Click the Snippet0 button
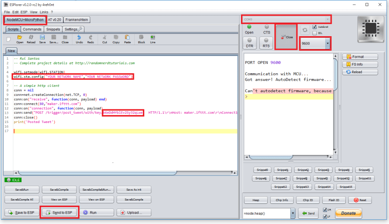The width and height of the screenshot is (389, 224). coord(262,170)
